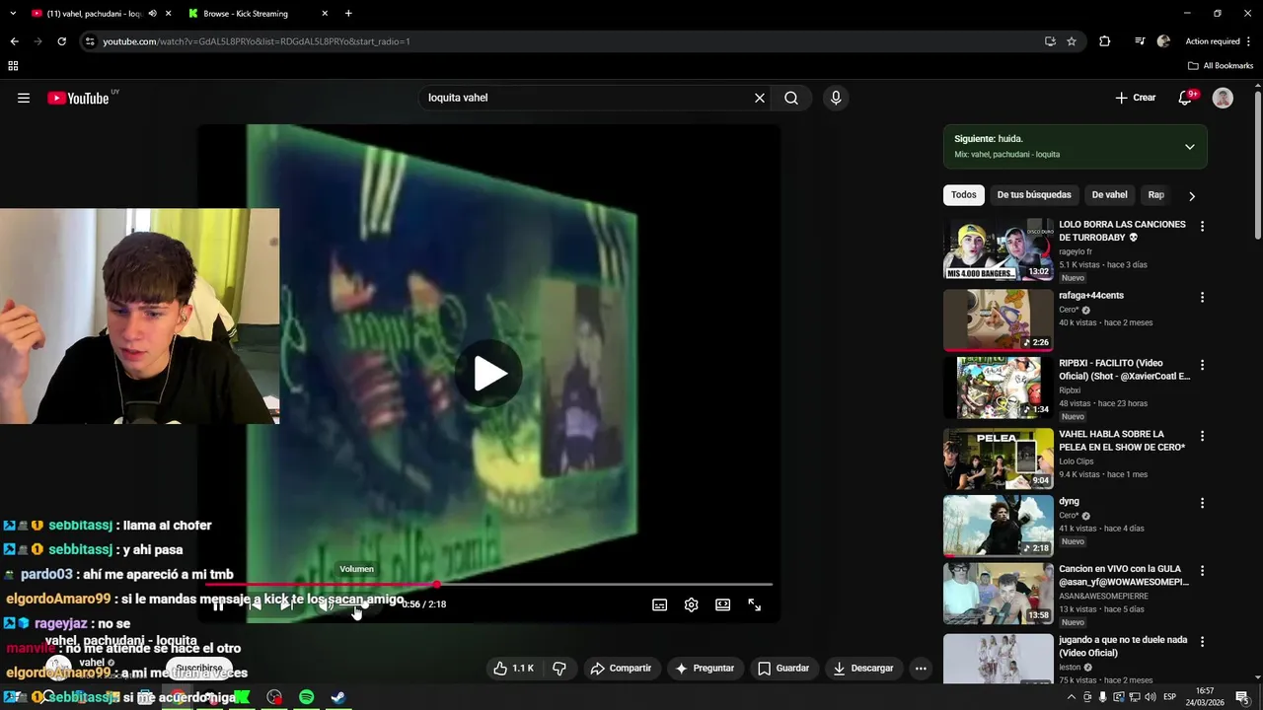Image resolution: width=1263 pixels, height=710 pixels.
Task: Toggle subtitles in the video player
Action: 659,604
